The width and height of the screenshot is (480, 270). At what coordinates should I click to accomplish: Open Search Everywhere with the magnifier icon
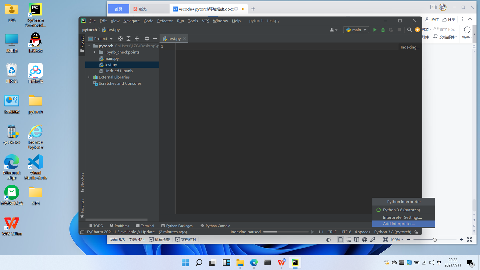pyautogui.click(x=409, y=30)
